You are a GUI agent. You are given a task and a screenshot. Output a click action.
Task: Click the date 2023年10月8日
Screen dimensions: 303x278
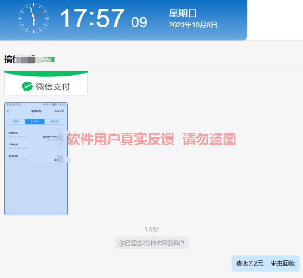click(x=193, y=25)
